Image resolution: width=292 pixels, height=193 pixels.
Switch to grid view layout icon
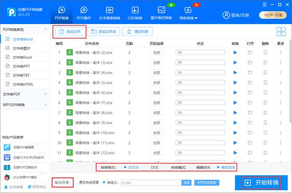[281, 31]
